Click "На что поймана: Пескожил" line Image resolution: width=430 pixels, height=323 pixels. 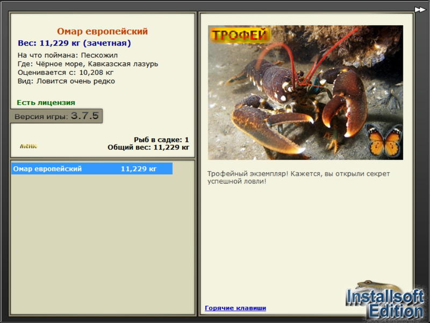pyautogui.click(x=68, y=55)
